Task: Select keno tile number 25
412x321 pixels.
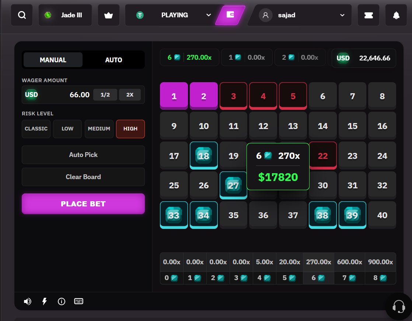Action: [174, 185]
